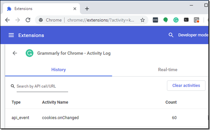Click the chrome://extensions address bar
The image size is (210, 130).
(101, 20)
